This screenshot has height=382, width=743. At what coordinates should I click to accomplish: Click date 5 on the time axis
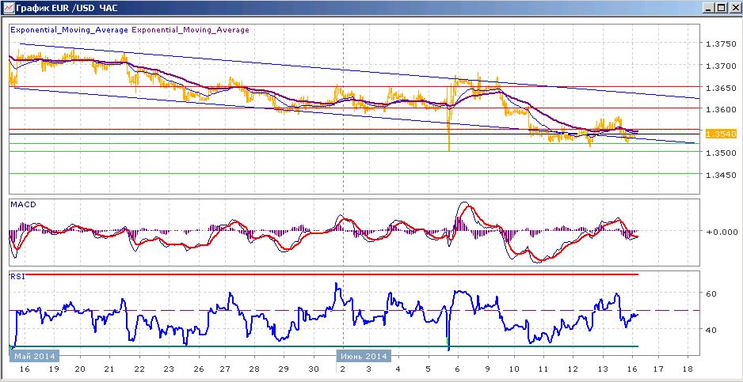coord(428,369)
